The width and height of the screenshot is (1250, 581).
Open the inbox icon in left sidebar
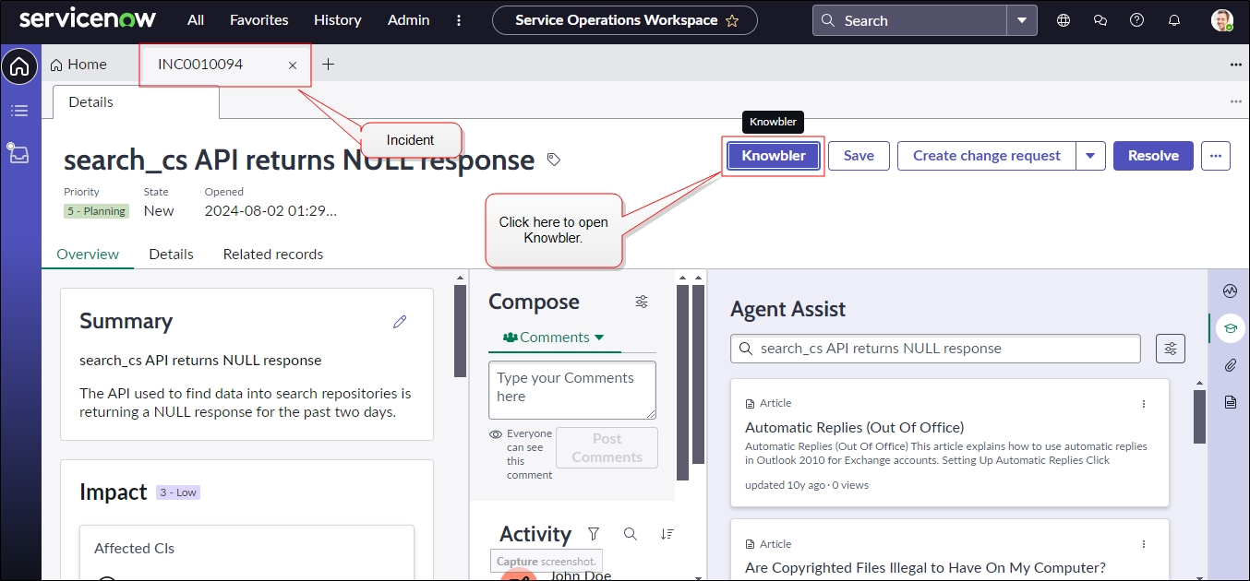(19, 153)
